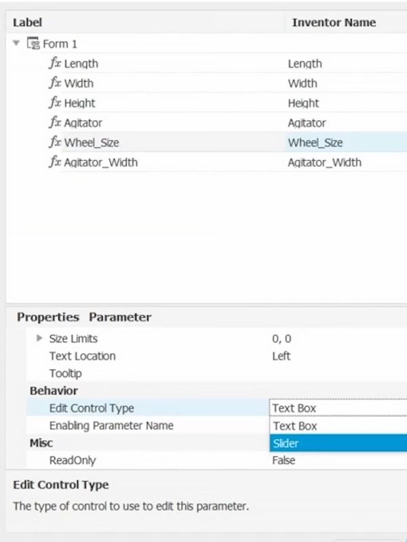Click the fx icon beside Length
This screenshot has height=542, width=407.
[x=55, y=64]
